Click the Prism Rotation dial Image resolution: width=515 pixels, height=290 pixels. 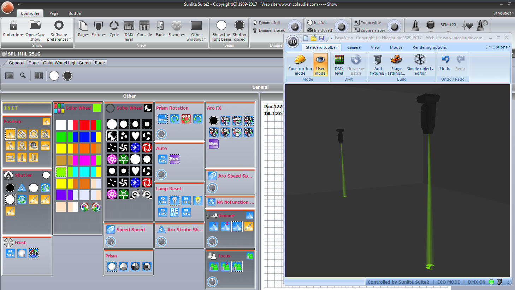coord(161,134)
